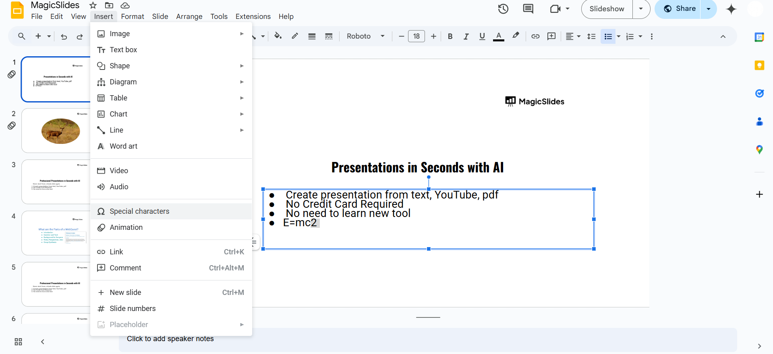Open version history clock icon
This screenshot has width=773, height=354.
point(503,9)
